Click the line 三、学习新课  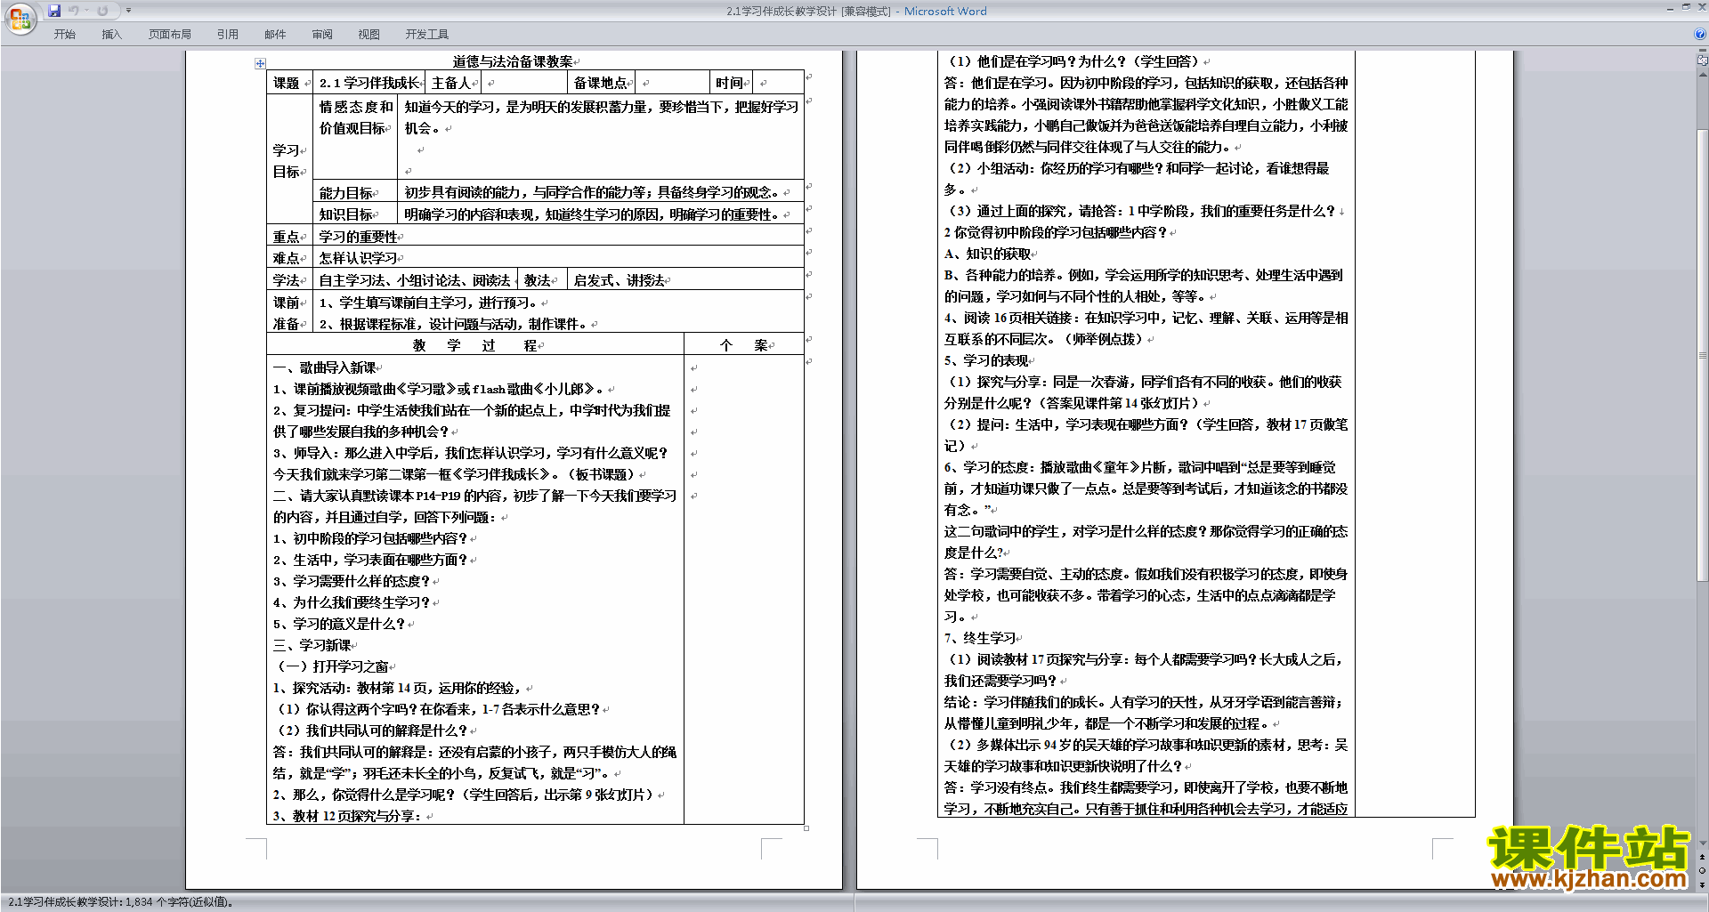pos(312,645)
